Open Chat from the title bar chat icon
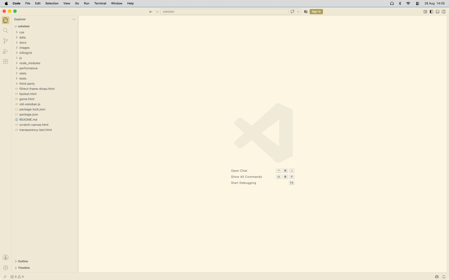The image size is (449, 280). [x=292, y=12]
